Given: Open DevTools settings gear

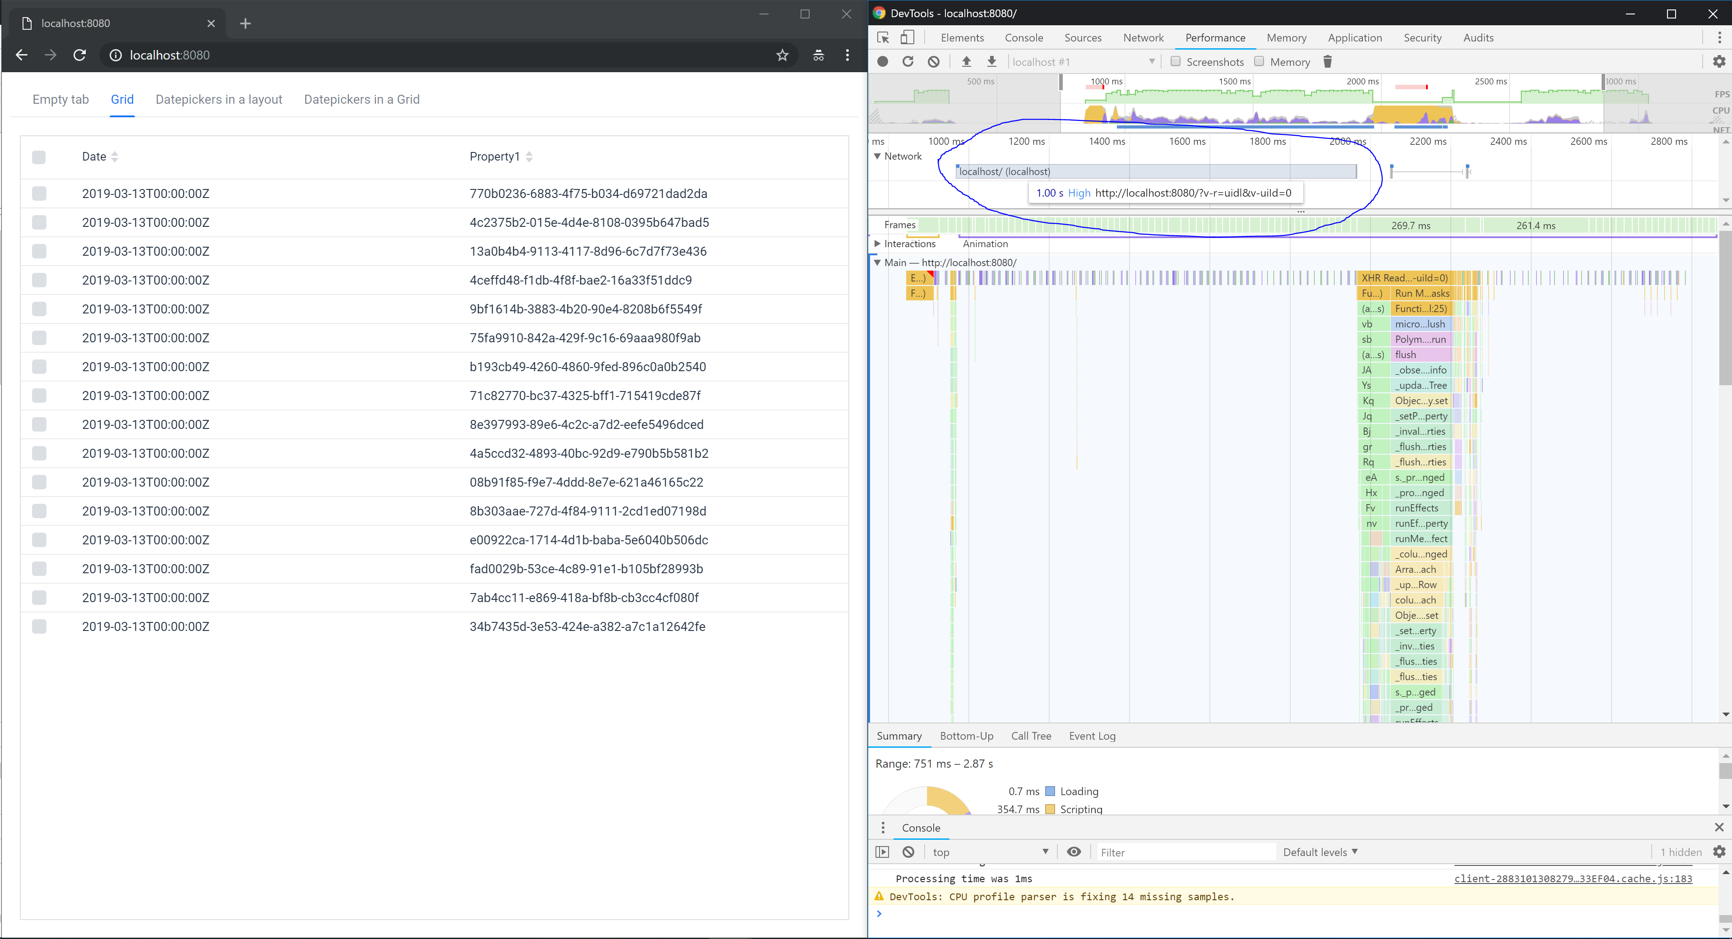Looking at the screenshot, I should click(1720, 61).
